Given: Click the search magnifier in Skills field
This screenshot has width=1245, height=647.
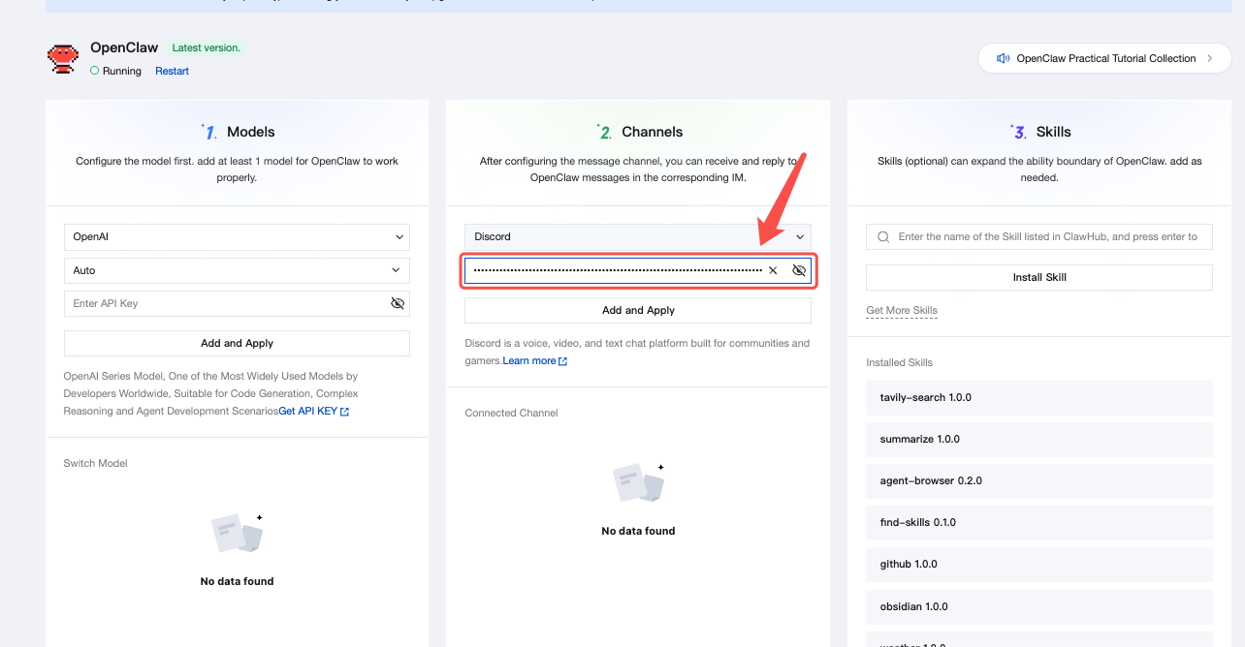Looking at the screenshot, I should [x=882, y=236].
